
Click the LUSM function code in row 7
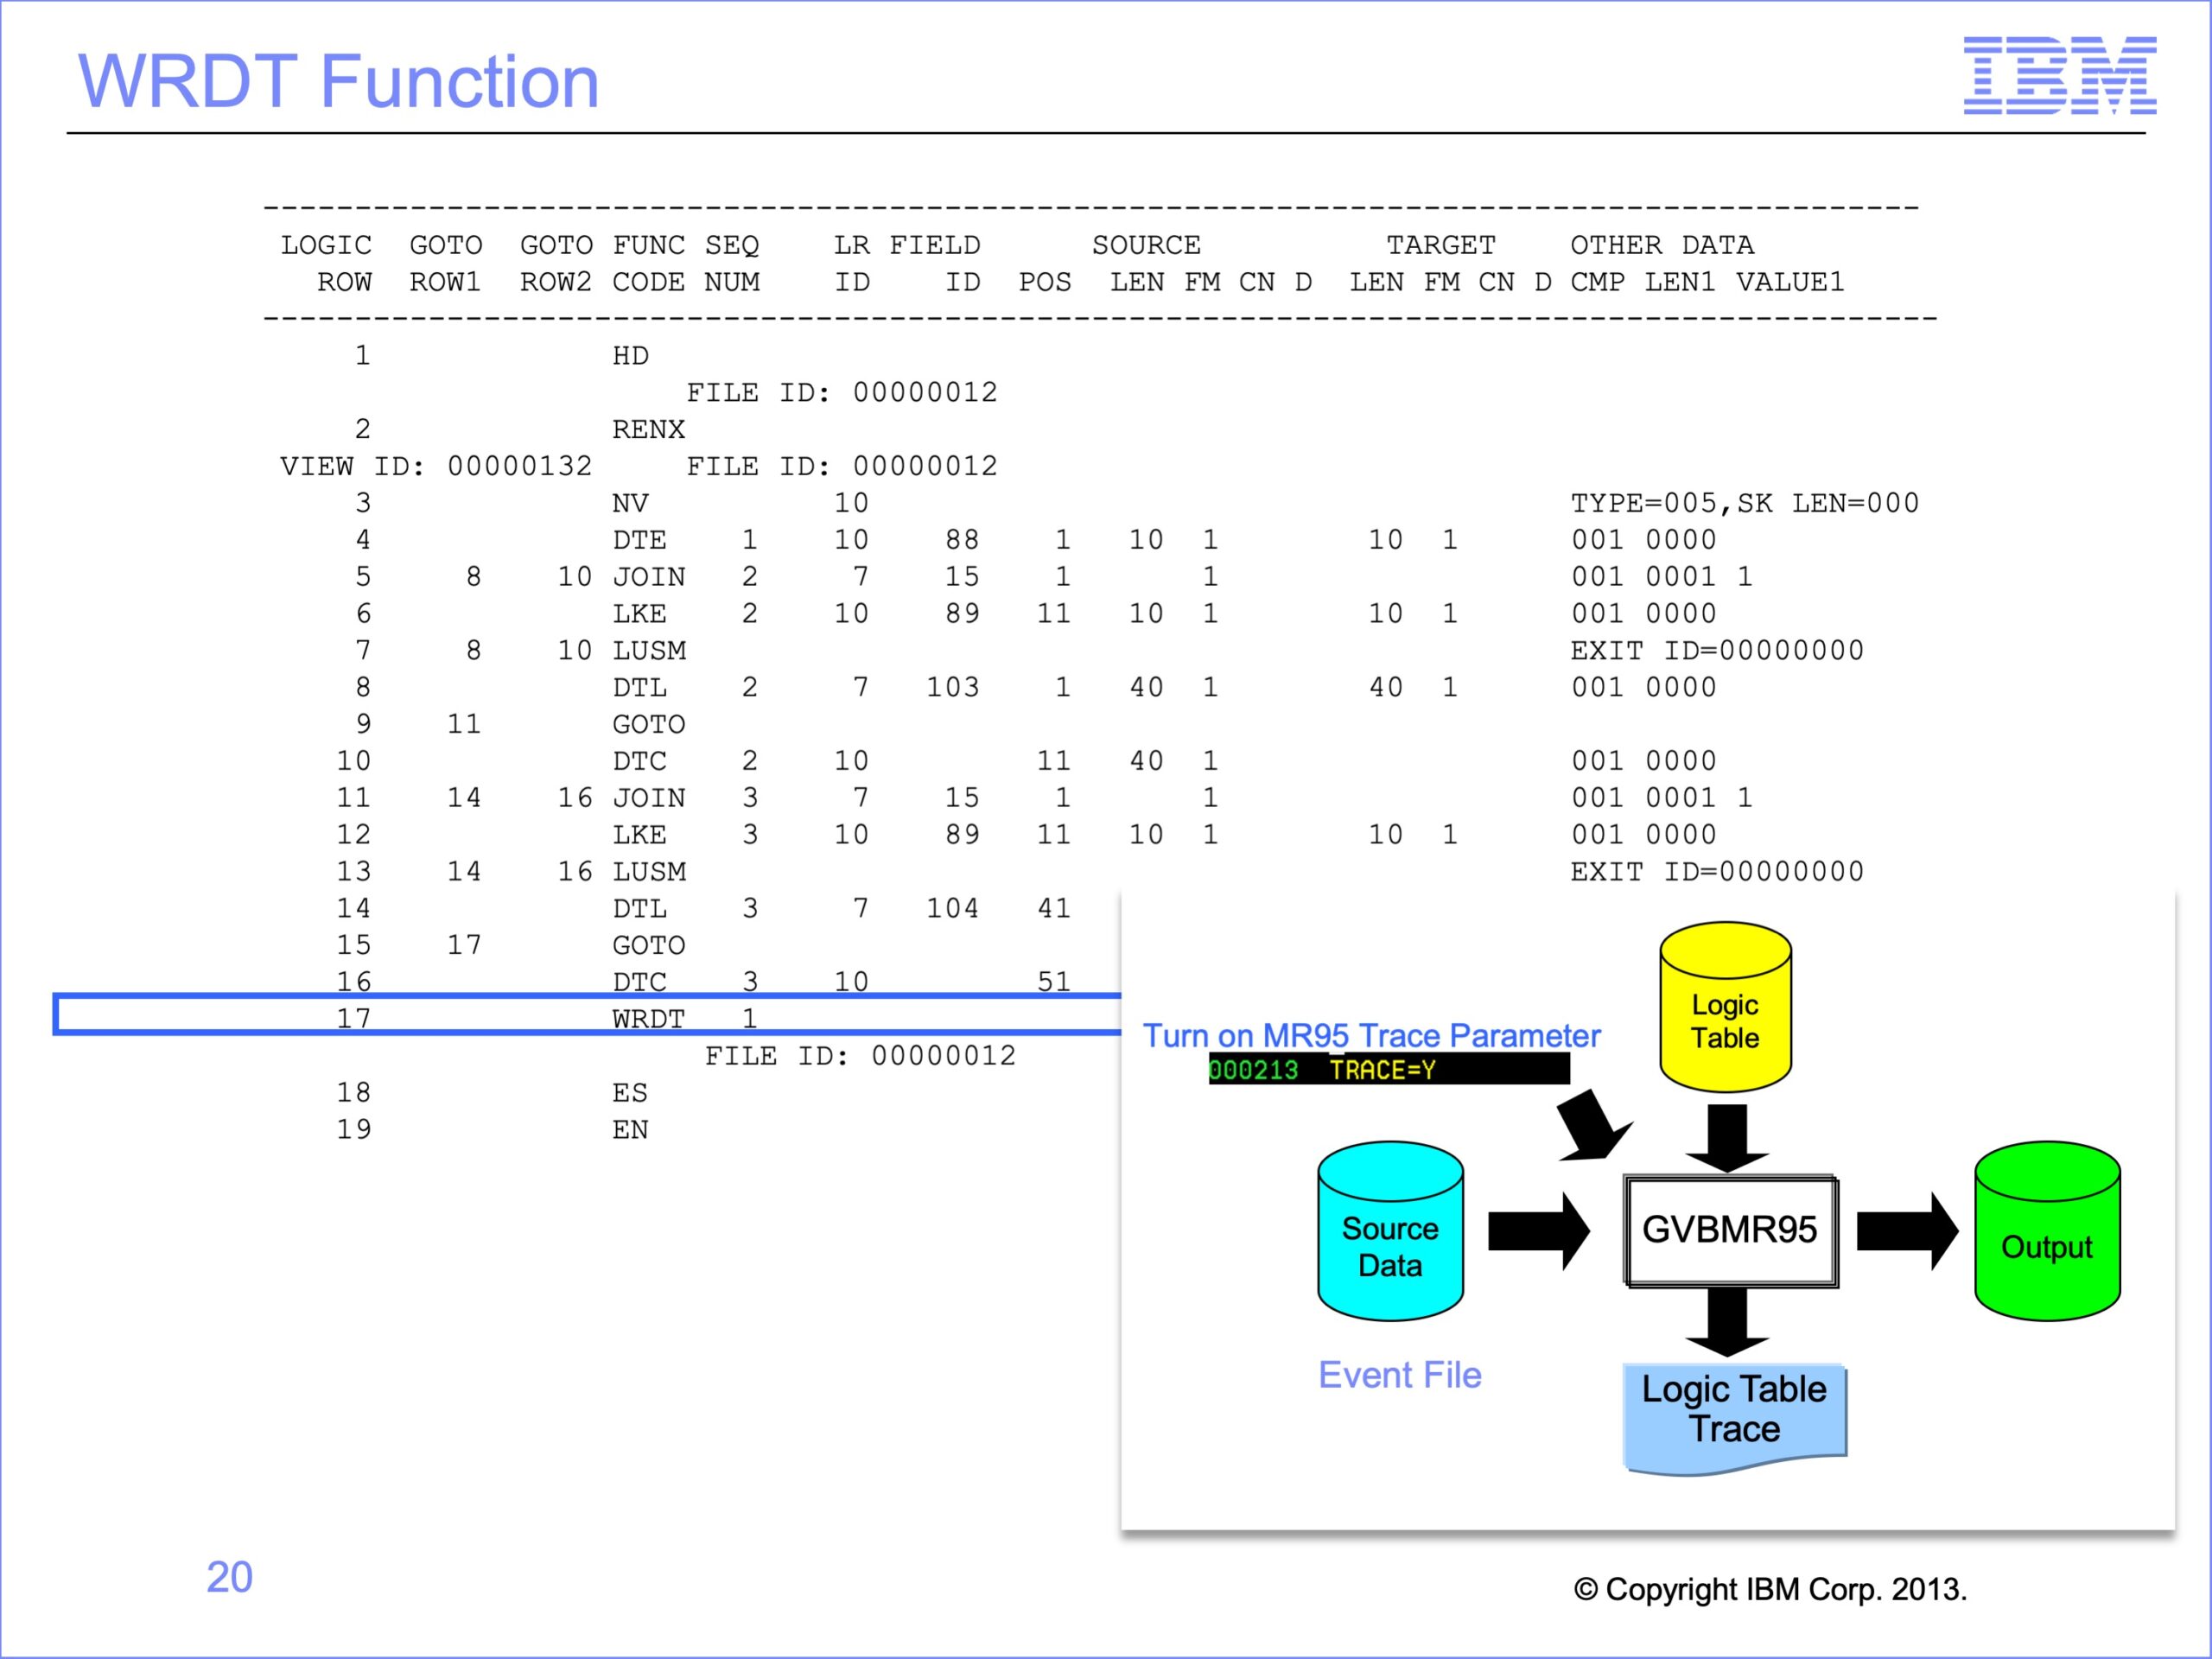pyautogui.click(x=648, y=651)
